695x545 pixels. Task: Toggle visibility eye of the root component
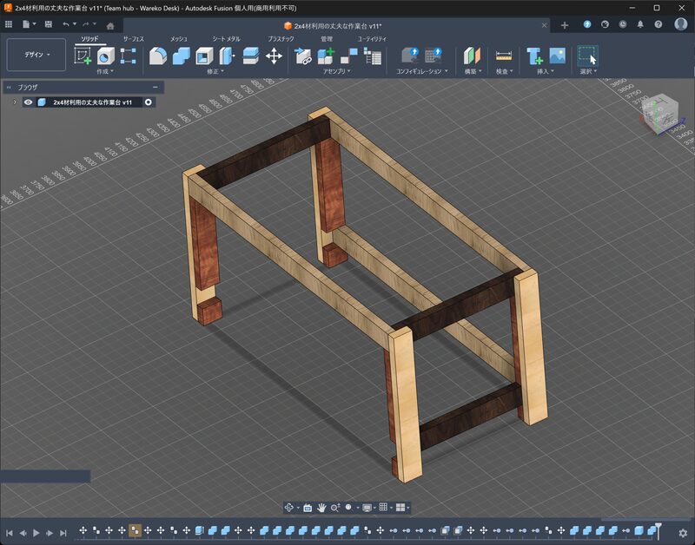(x=29, y=102)
